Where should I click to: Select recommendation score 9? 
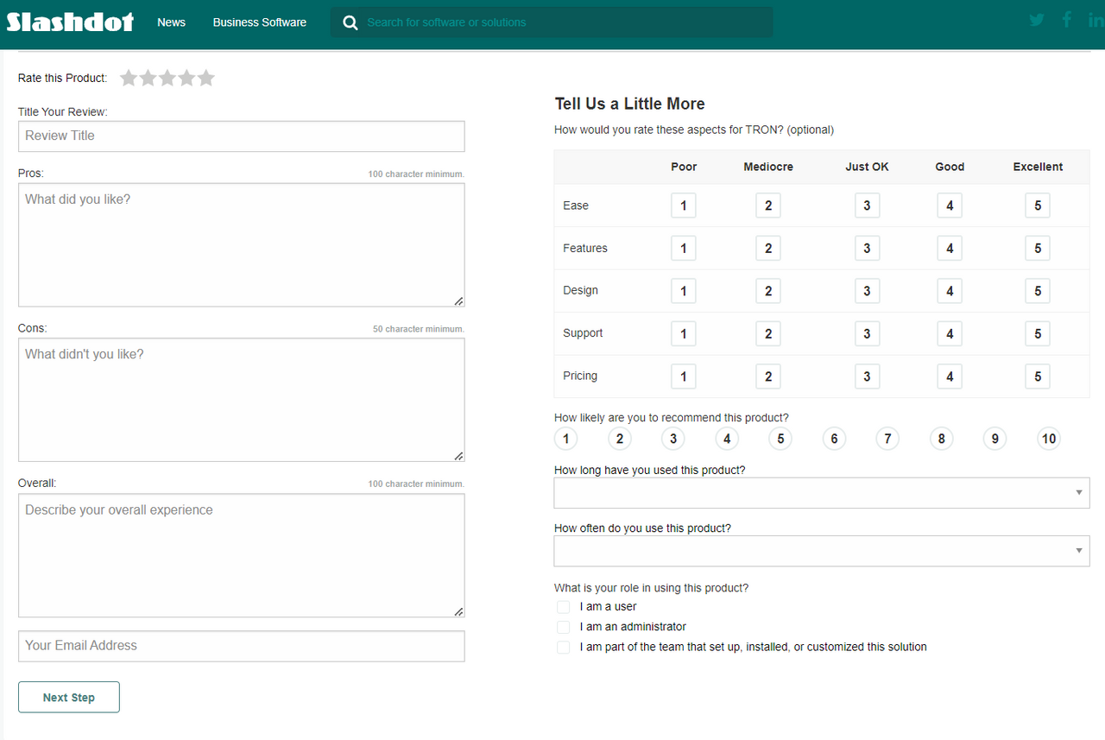pos(994,439)
